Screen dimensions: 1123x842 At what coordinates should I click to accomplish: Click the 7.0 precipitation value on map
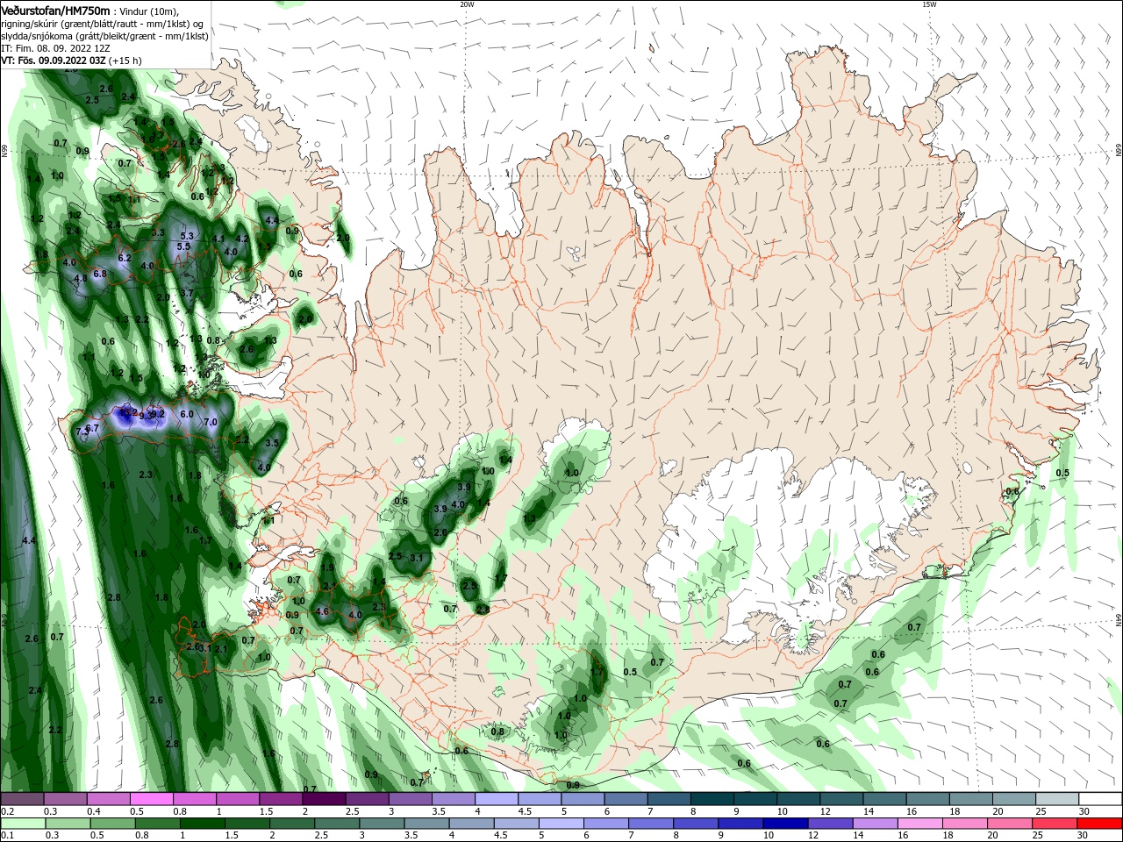211,422
